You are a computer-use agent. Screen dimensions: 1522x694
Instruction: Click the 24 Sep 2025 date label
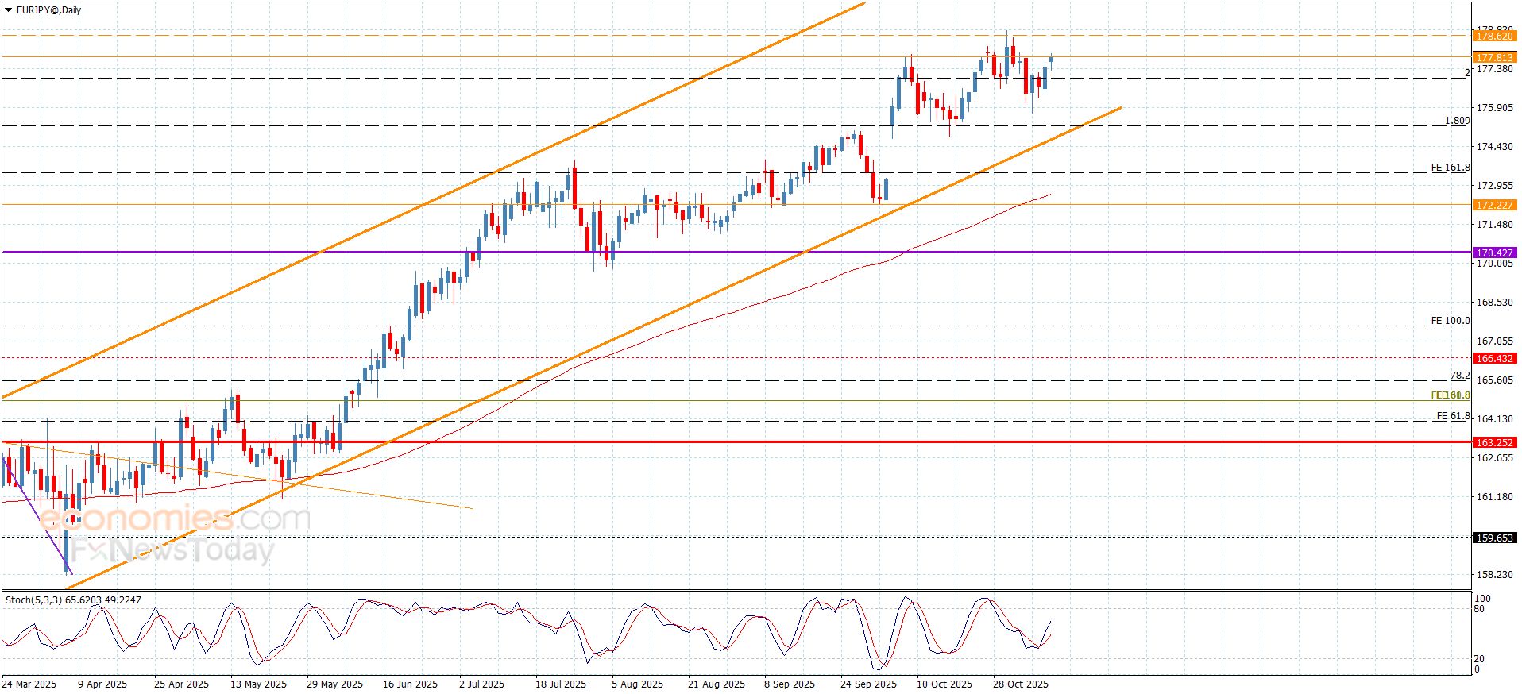[868, 684]
